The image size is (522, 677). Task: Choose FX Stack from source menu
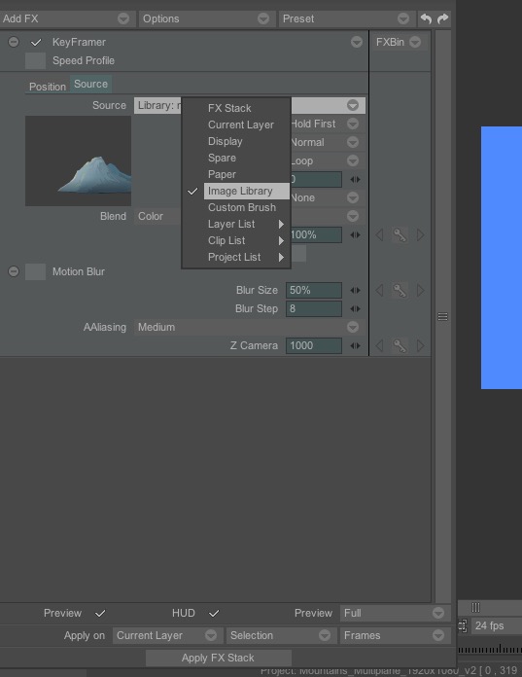(229, 108)
